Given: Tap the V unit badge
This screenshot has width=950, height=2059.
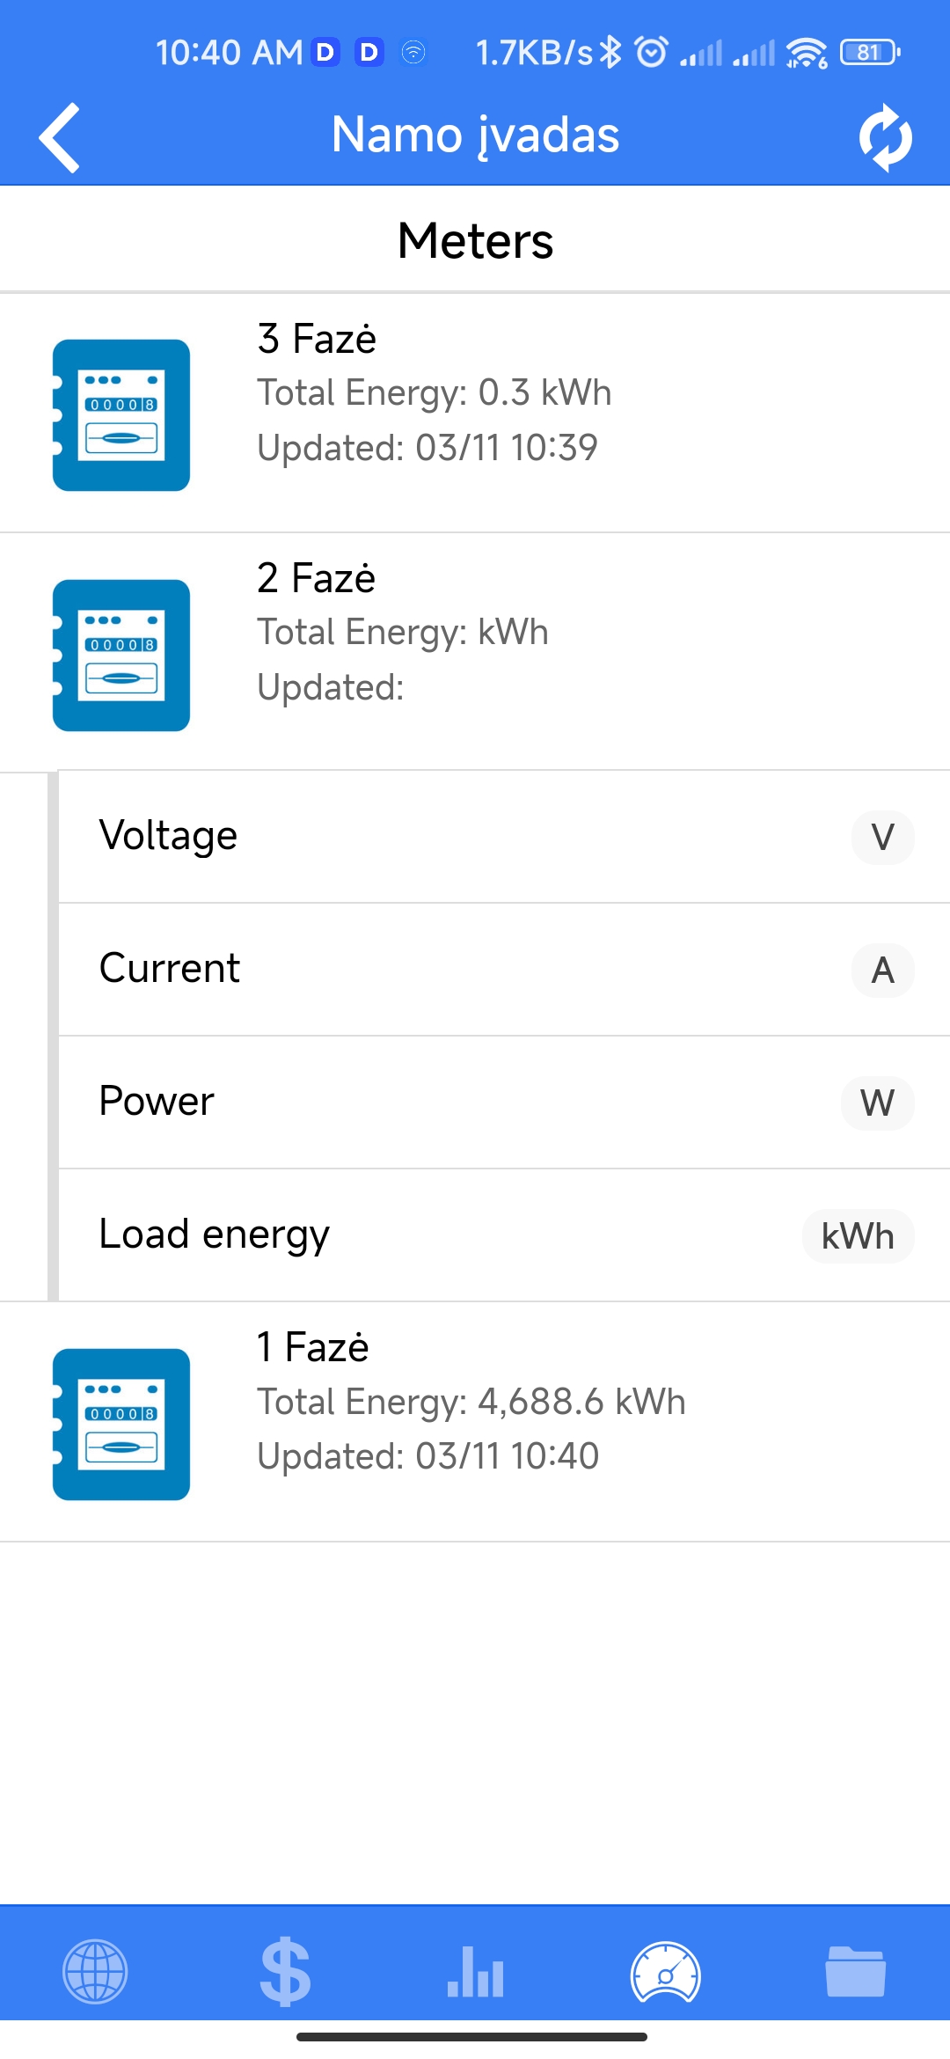Looking at the screenshot, I should pyautogui.click(x=882, y=838).
